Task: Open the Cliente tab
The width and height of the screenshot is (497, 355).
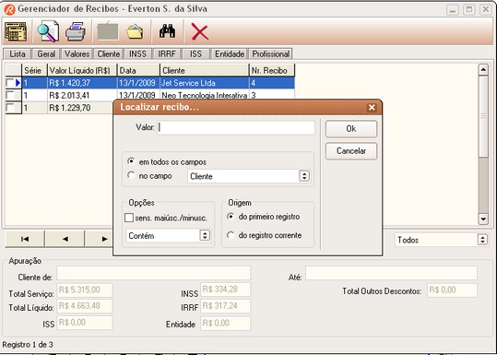Action: [x=109, y=53]
